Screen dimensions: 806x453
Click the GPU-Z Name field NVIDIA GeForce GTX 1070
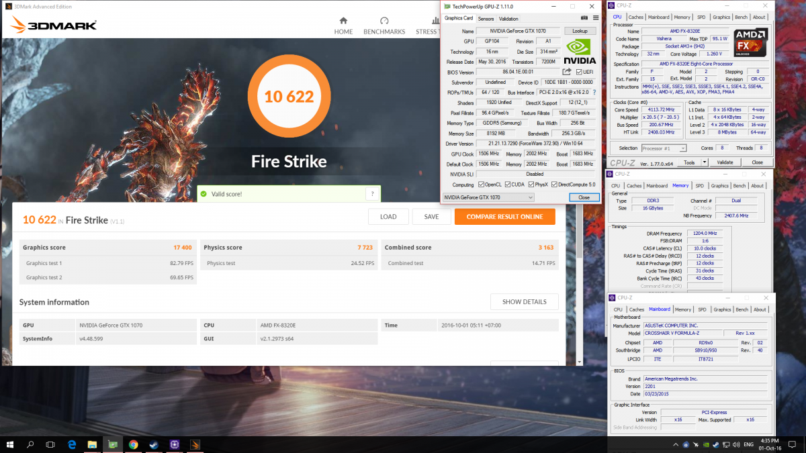[519, 32]
